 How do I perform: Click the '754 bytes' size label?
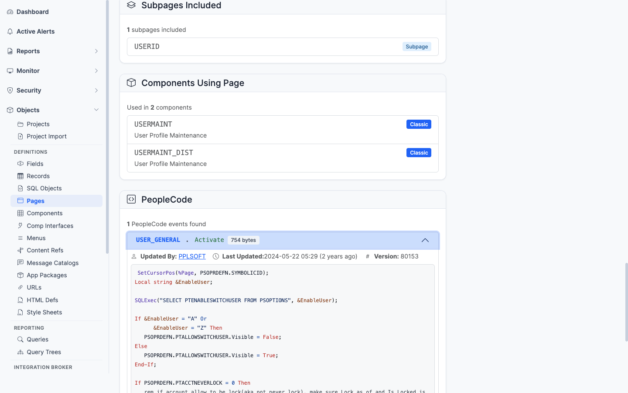[x=243, y=240]
